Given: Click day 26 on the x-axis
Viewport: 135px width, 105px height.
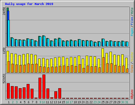Looking at the screenshot, I should [107, 102].
